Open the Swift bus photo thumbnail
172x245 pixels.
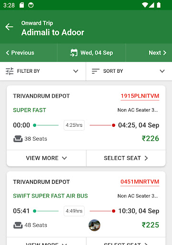click(x=95, y=225)
